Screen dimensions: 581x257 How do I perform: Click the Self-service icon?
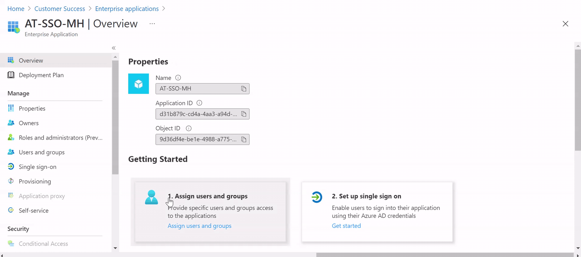tap(11, 210)
